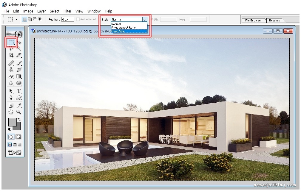Choose Normal from Style list

129,24
